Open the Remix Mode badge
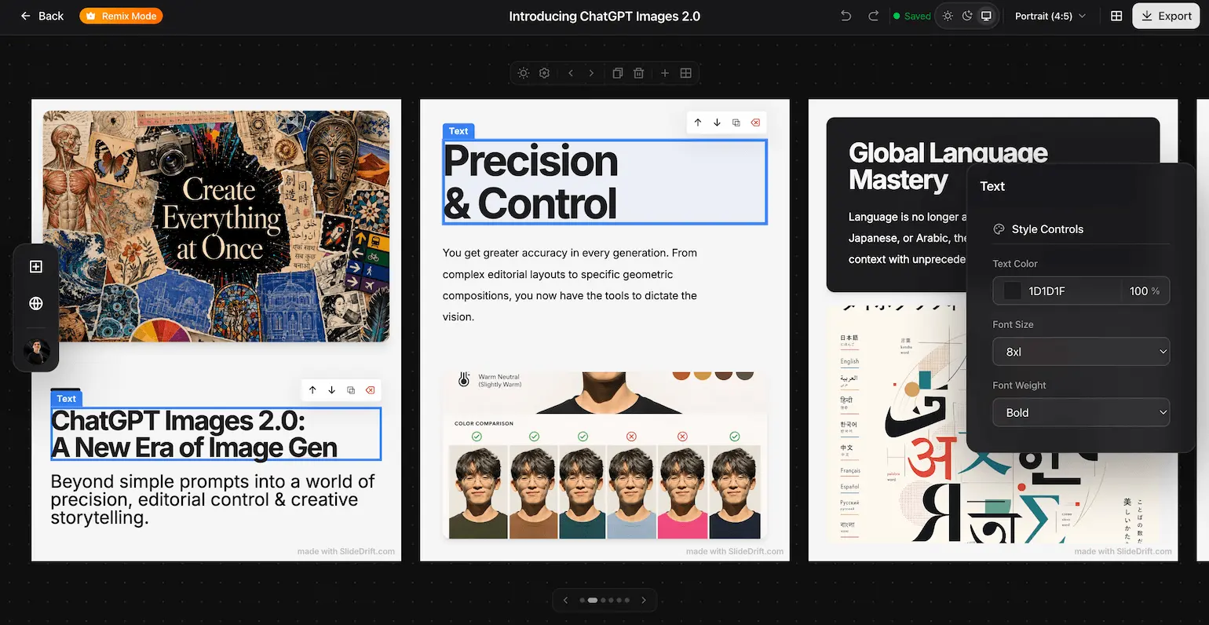This screenshot has width=1209, height=625. click(x=121, y=16)
